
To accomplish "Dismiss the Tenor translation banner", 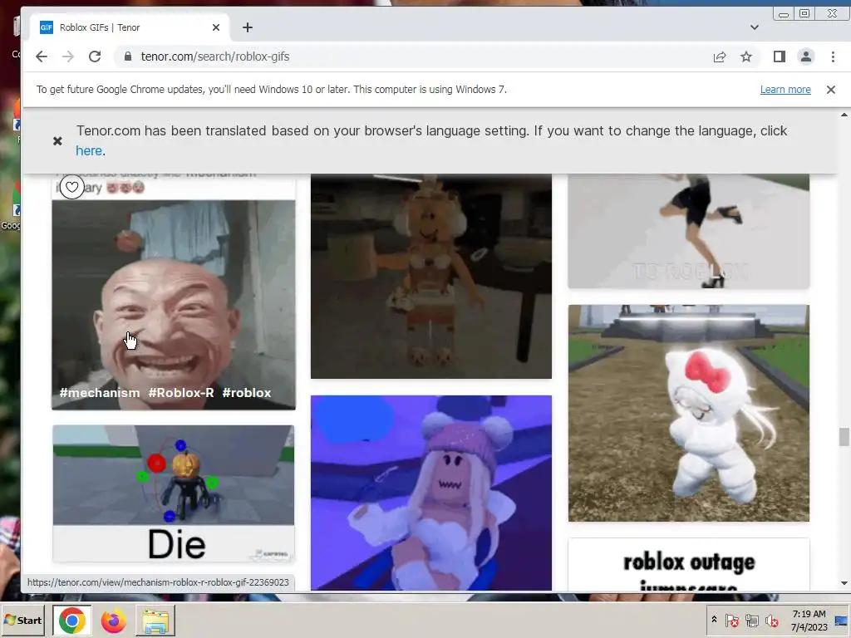I will [57, 141].
